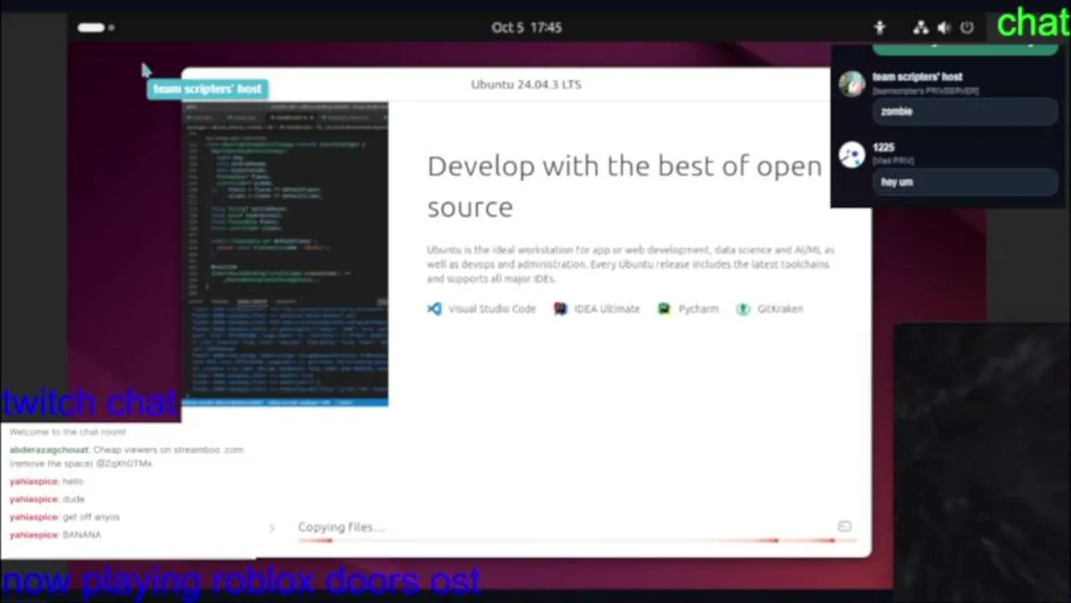Click the teal team scripters' host cursor label
The image size is (1071, 603).
208,89
